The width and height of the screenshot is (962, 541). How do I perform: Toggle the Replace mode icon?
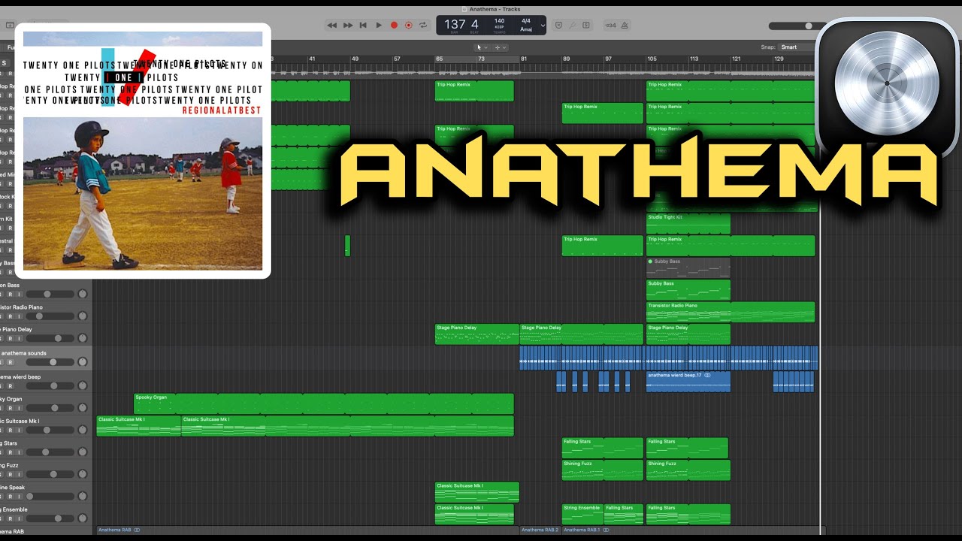(558, 25)
